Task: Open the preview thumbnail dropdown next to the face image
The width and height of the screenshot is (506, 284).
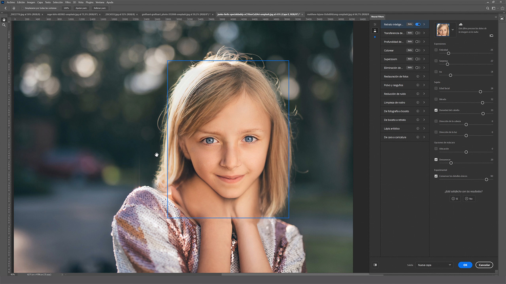Action: 453,29
